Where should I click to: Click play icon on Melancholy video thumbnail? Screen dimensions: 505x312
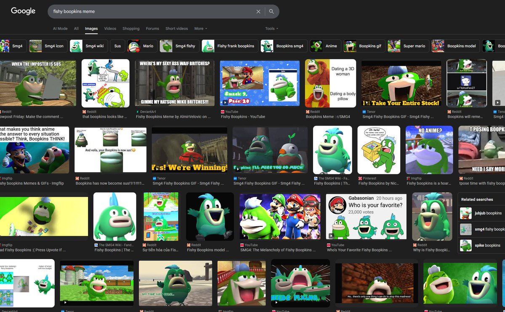[245, 235]
